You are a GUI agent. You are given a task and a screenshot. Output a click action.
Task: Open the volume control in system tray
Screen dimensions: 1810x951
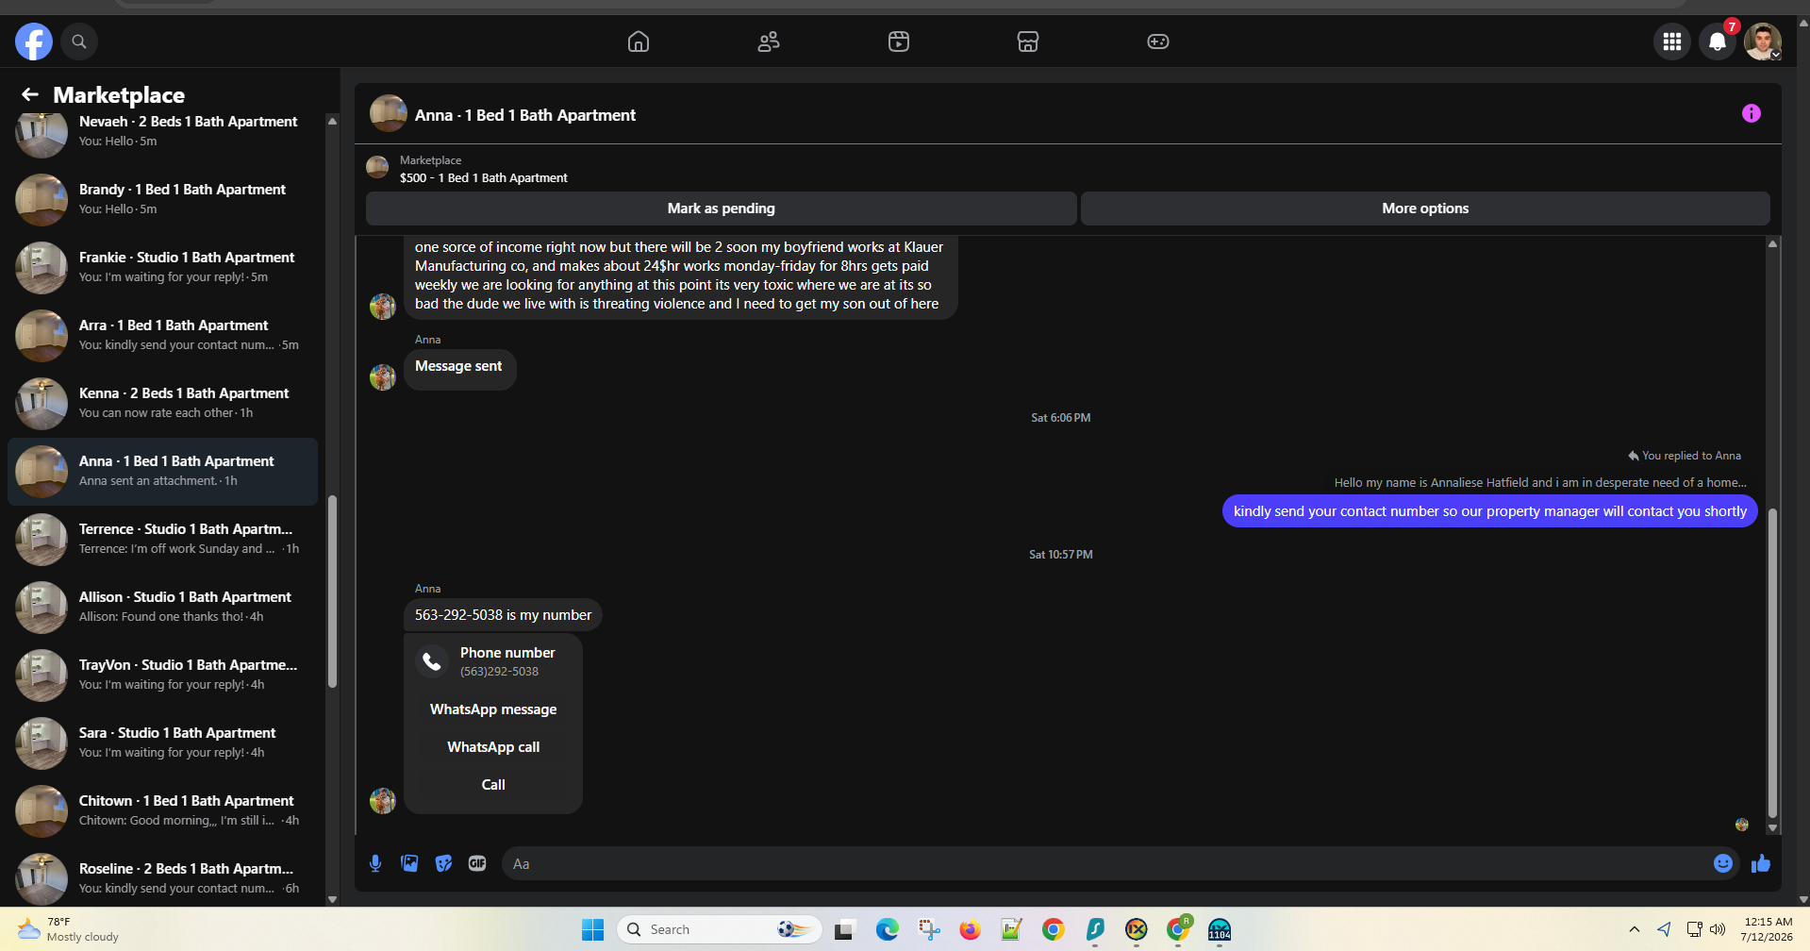click(1718, 929)
